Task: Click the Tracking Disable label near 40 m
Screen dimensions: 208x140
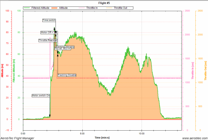Action: click(x=67, y=75)
